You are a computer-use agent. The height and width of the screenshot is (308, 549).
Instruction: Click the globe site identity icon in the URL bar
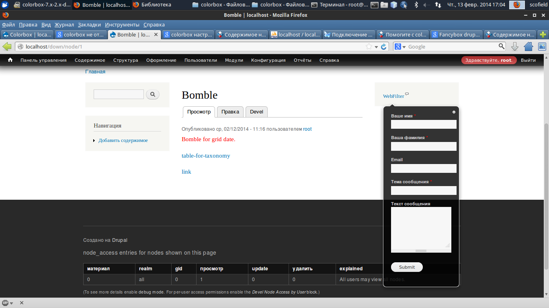pos(20,47)
